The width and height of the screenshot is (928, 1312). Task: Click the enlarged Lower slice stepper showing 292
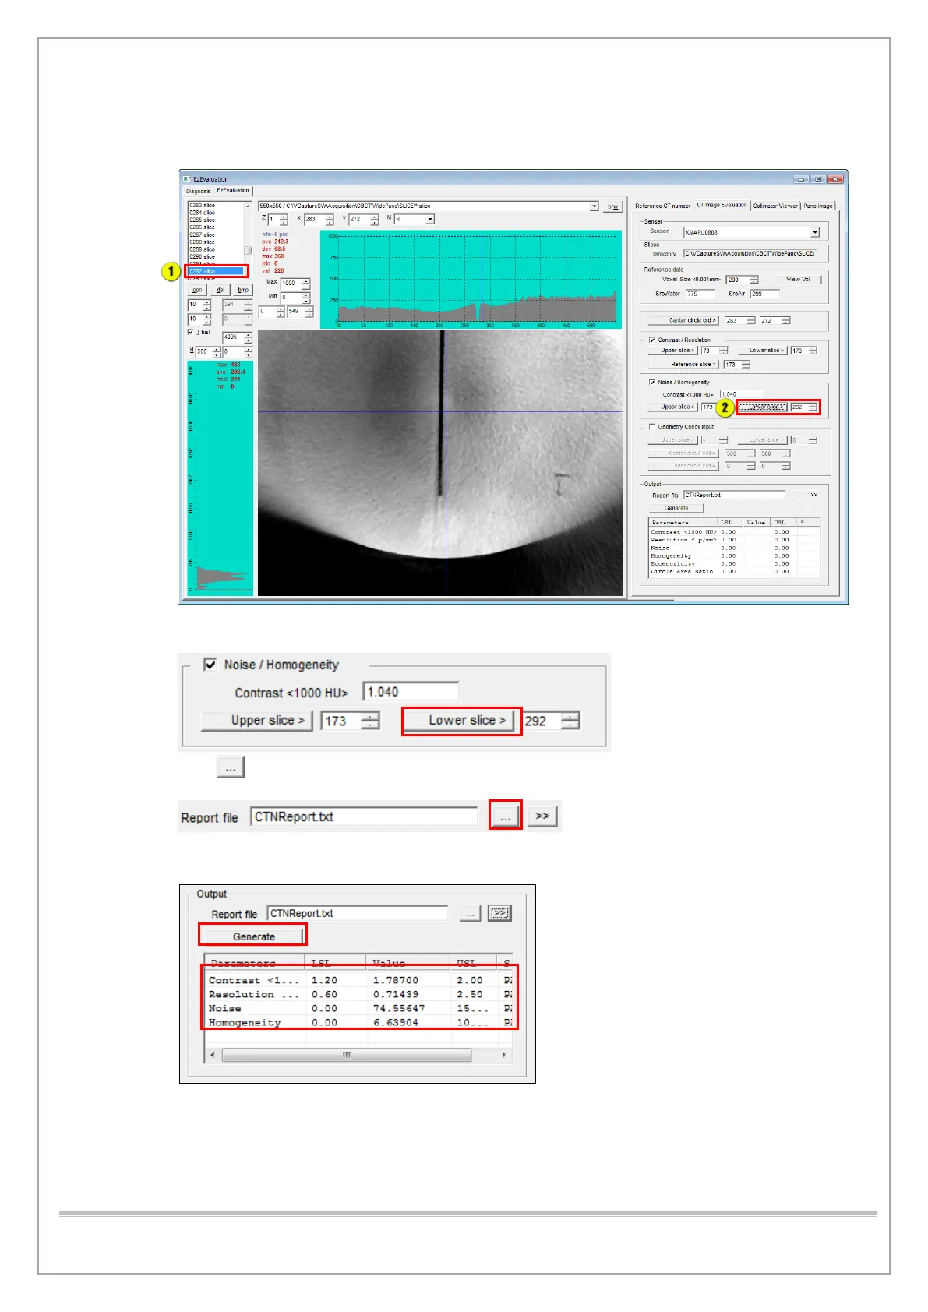(x=552, y=721)
